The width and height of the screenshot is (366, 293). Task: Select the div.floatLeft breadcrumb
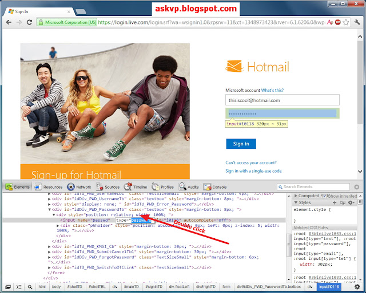(x=179, y=287)
